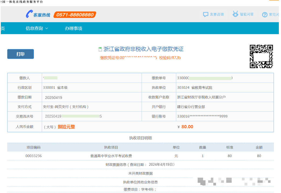Click the payment date value 20250419
The height and width of the screenshot is (193, 281).
[53, 97]
